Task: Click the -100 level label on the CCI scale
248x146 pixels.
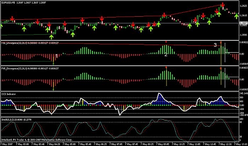Action: pos(242,109)
